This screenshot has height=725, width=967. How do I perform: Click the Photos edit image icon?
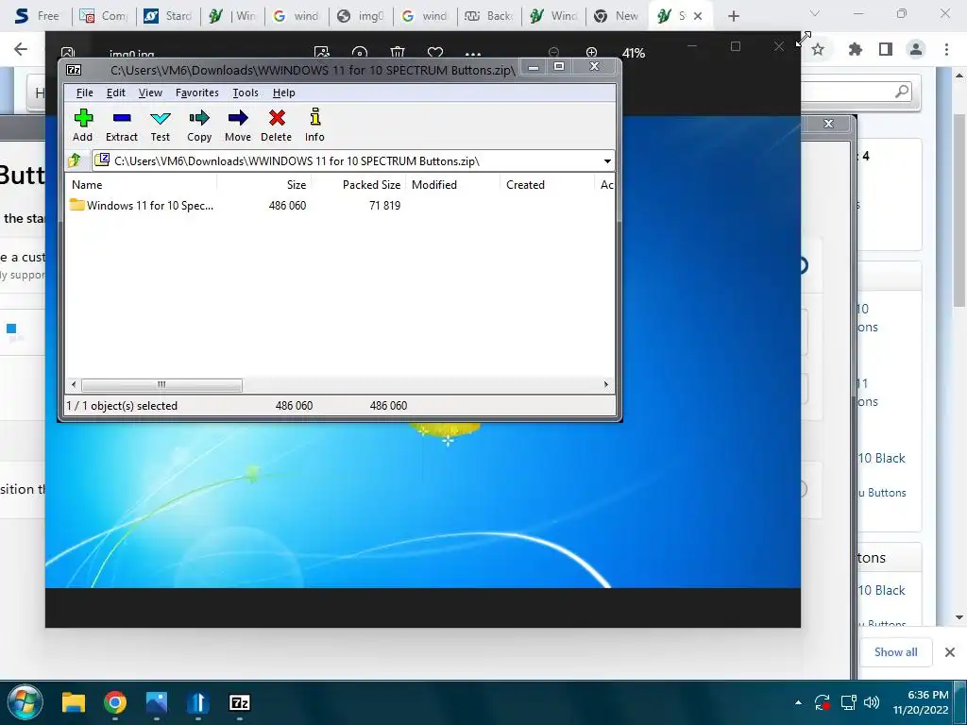[x=321, y=53]
